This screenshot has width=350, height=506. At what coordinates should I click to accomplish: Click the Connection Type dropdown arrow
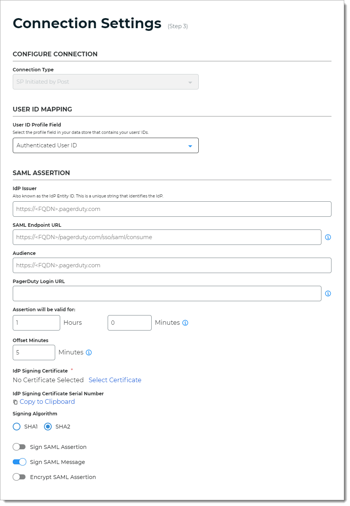[x=190, y=82]
